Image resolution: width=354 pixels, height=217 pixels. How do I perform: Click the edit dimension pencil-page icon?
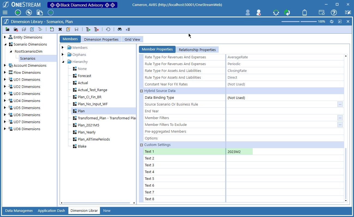[x=32, y=29]
